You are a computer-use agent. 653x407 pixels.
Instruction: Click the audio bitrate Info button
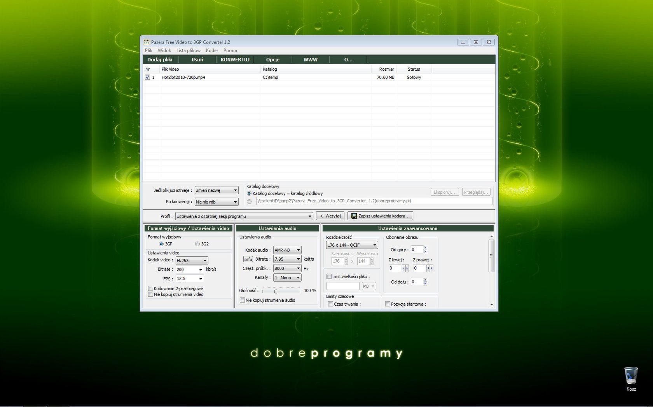[x=248, y=259]
